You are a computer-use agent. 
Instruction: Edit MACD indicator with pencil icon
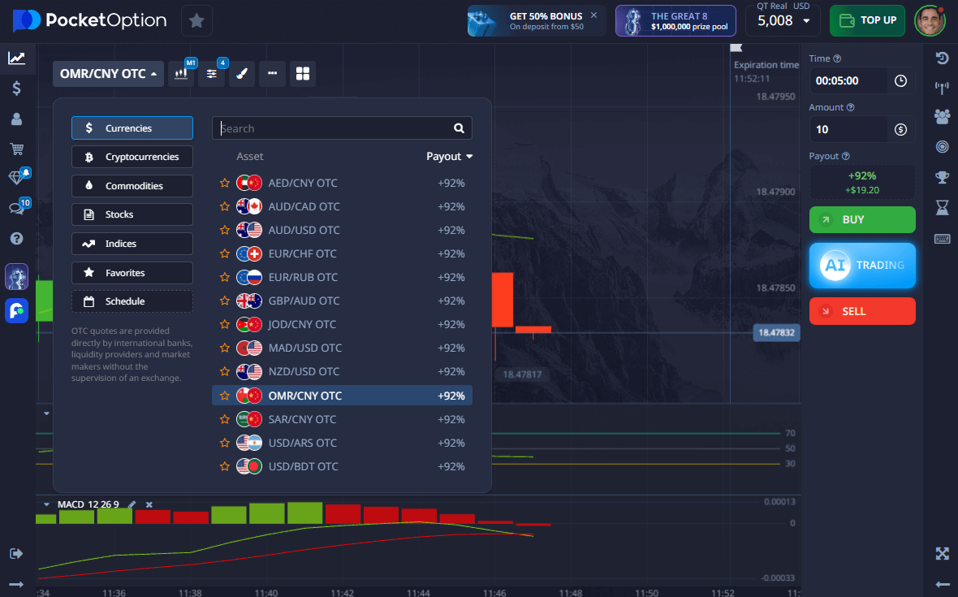(x=132, y=504)
